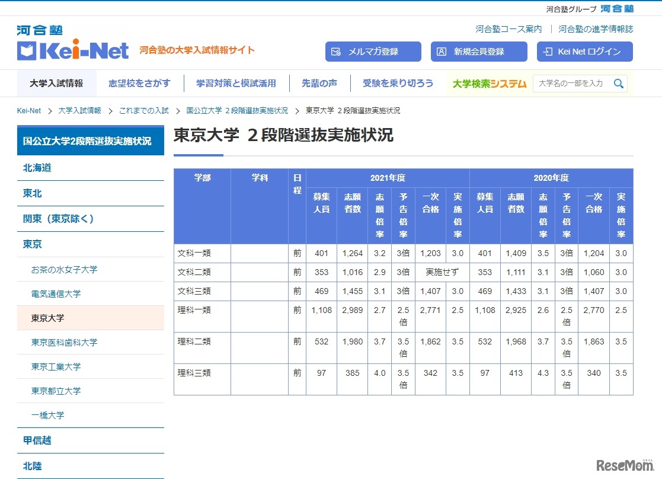Click the login arrow icon on Kei Net ログイン
Screen dimensions: 662x479
[548, 52]
